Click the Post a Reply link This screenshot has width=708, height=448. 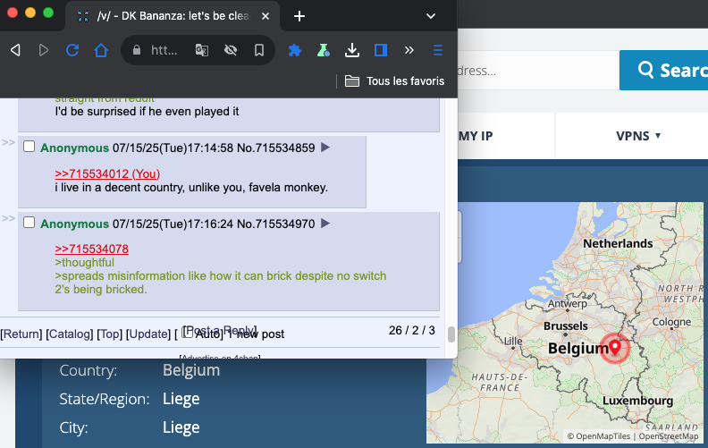[220, 330]
